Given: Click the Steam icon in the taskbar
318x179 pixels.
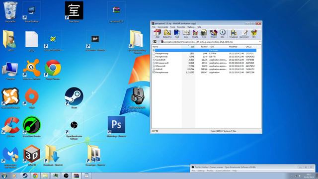Looking at the screenshot, I should coord(25,176).
